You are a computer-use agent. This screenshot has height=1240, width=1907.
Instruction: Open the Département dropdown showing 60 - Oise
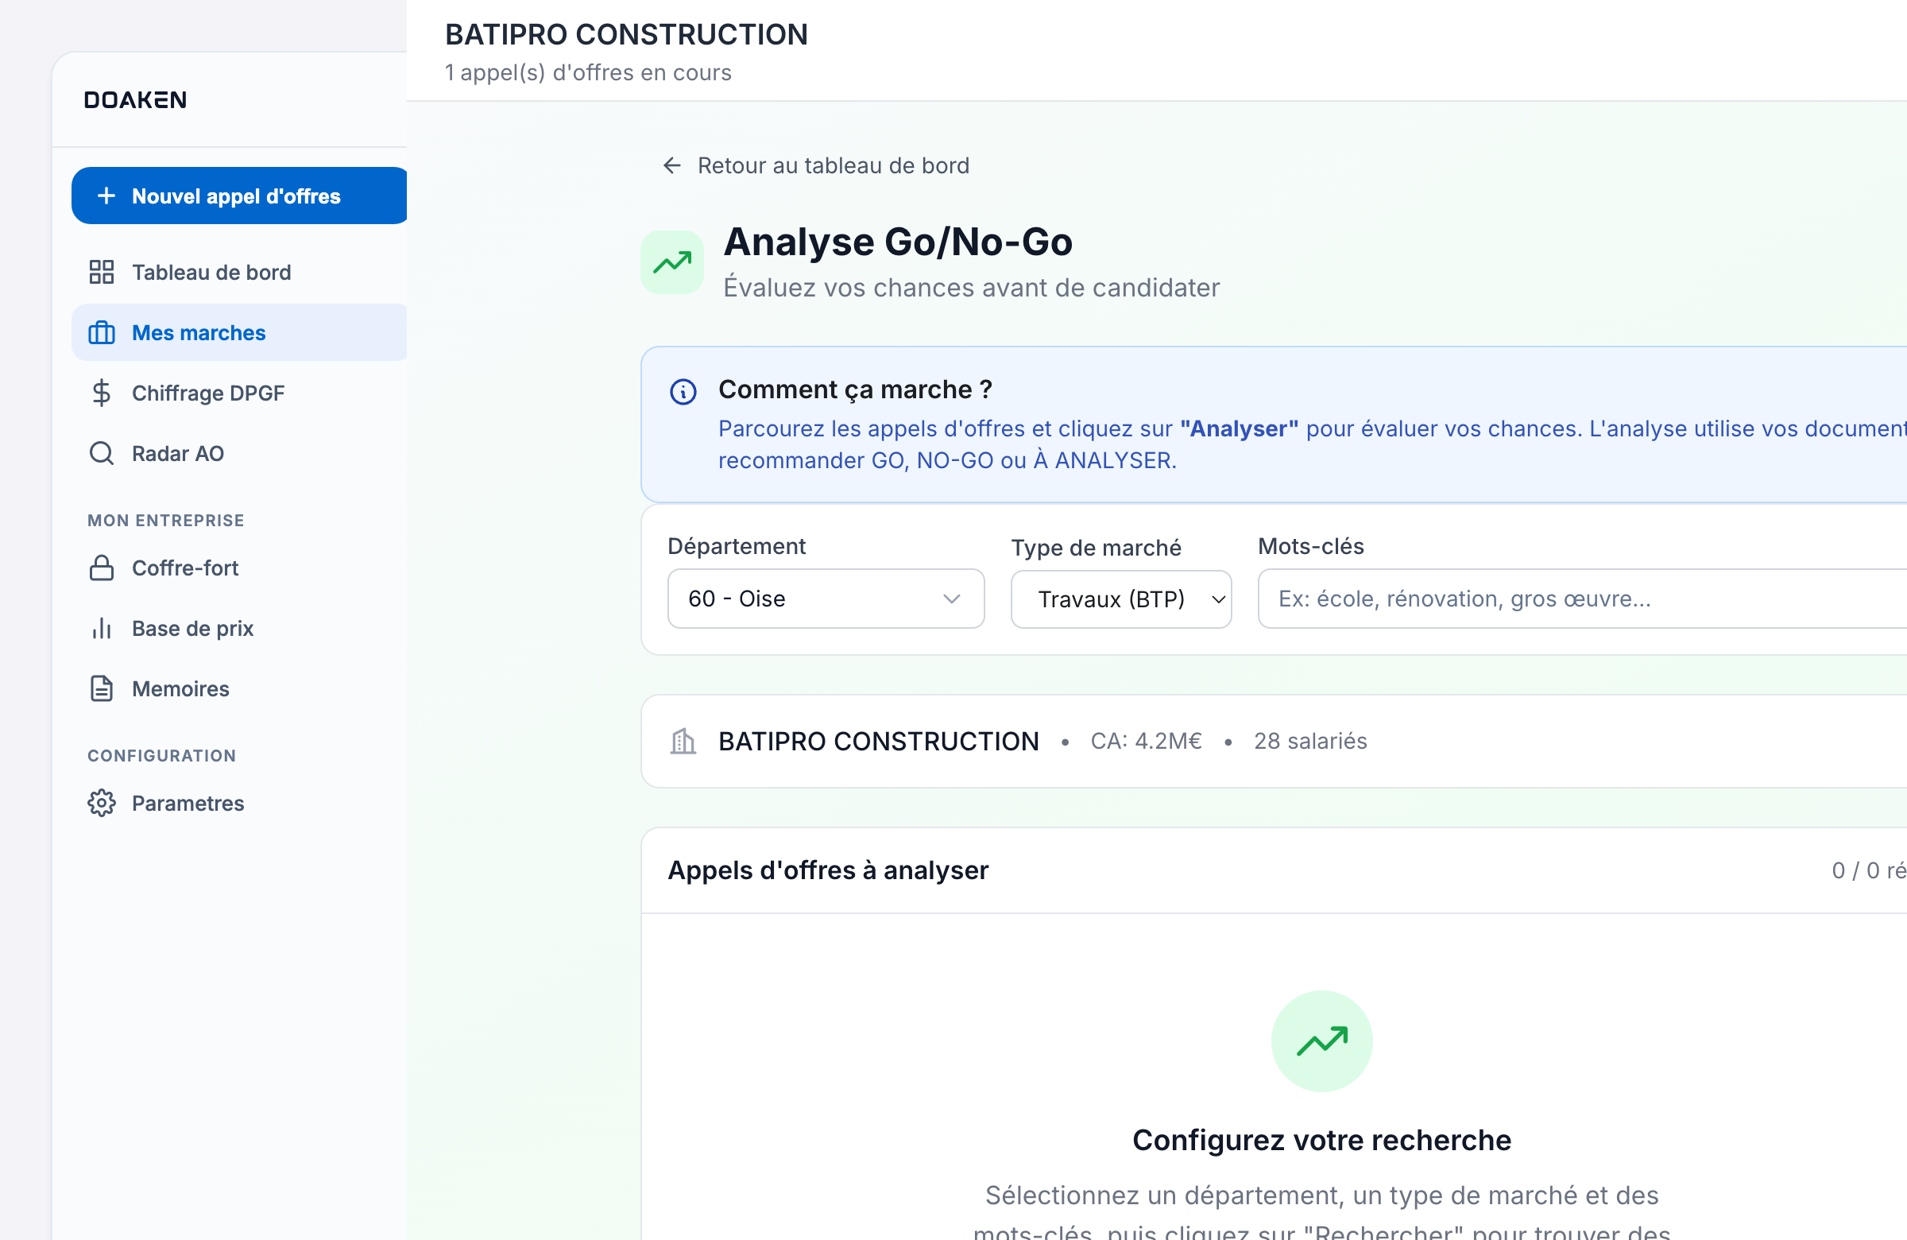[x=826, y=599]
